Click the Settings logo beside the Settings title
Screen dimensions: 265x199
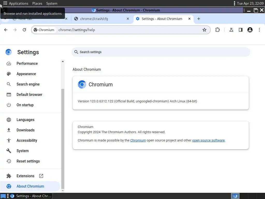point(9,52)
